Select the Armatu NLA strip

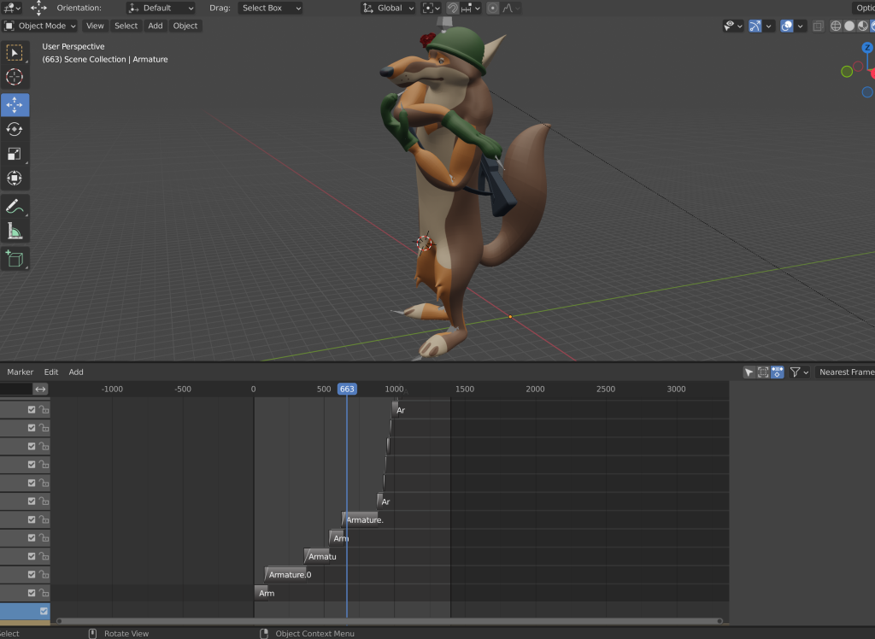316,556
